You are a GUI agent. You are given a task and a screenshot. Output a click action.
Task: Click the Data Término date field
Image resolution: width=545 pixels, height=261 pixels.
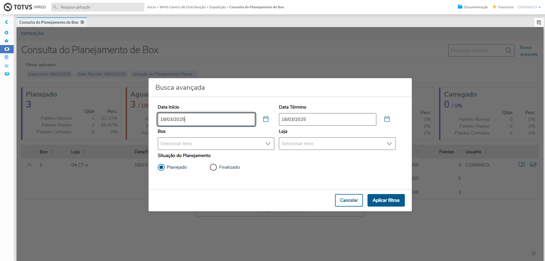tap(327, 119)
